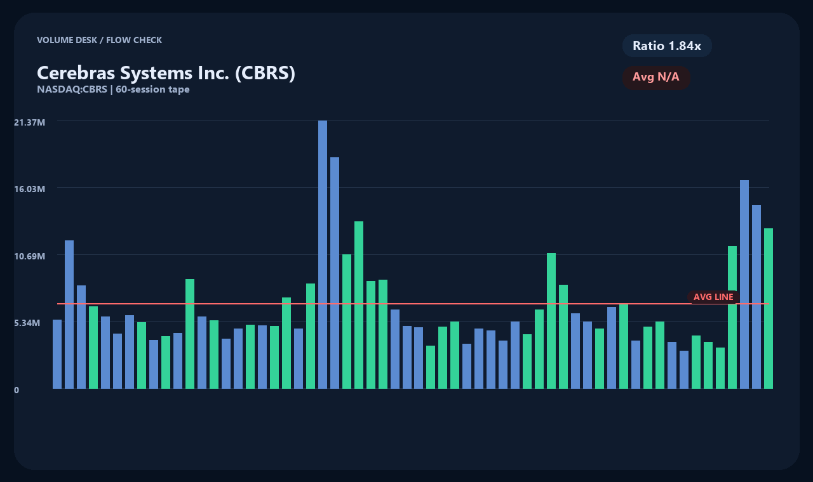The height and width of the screenshot is (482, 813).
Task: Select the AVG LINE label
Action: pos(713,297)
